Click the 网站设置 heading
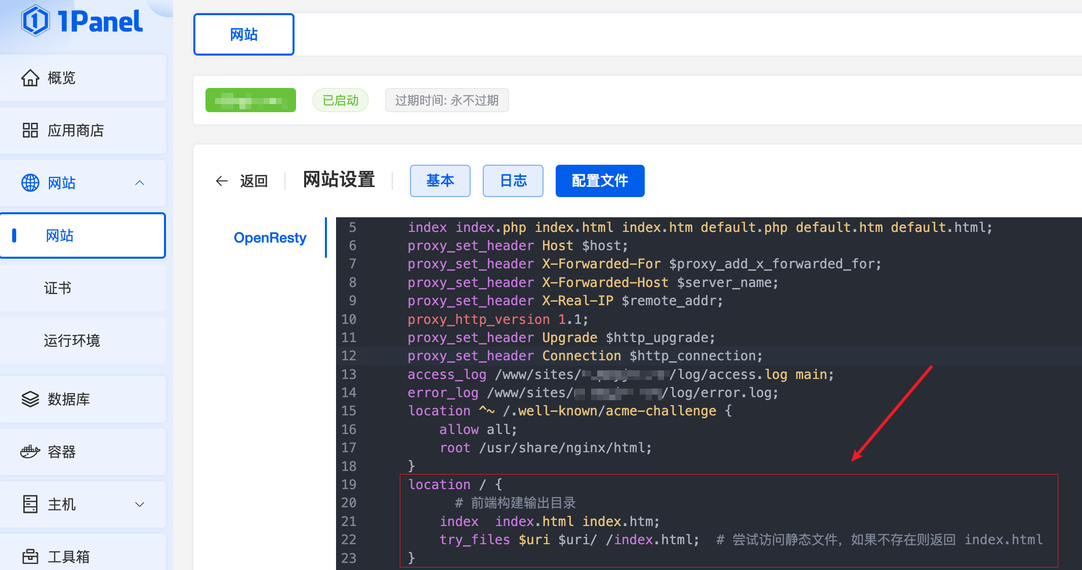This screenshot has height=570, width=1082. (339, 180)
